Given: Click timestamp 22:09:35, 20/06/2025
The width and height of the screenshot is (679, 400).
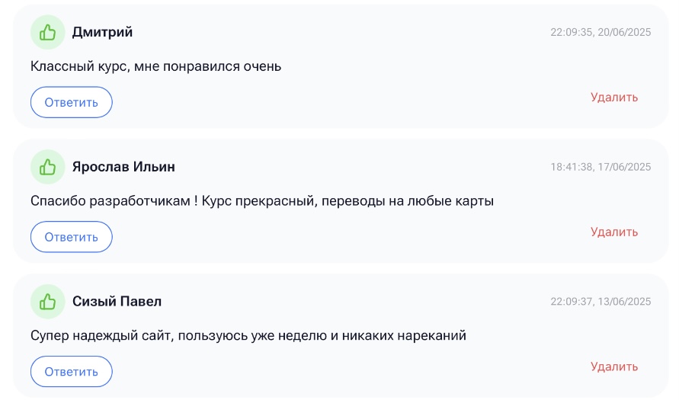Looking at the screenshot, I should (601, 33).
